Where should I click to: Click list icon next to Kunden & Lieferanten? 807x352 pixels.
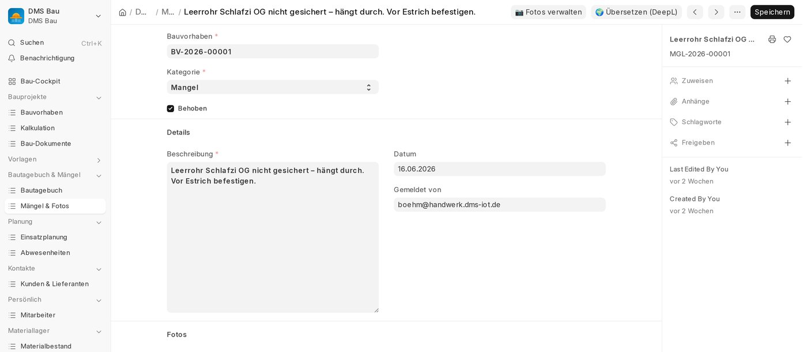[x=12, y=284]
